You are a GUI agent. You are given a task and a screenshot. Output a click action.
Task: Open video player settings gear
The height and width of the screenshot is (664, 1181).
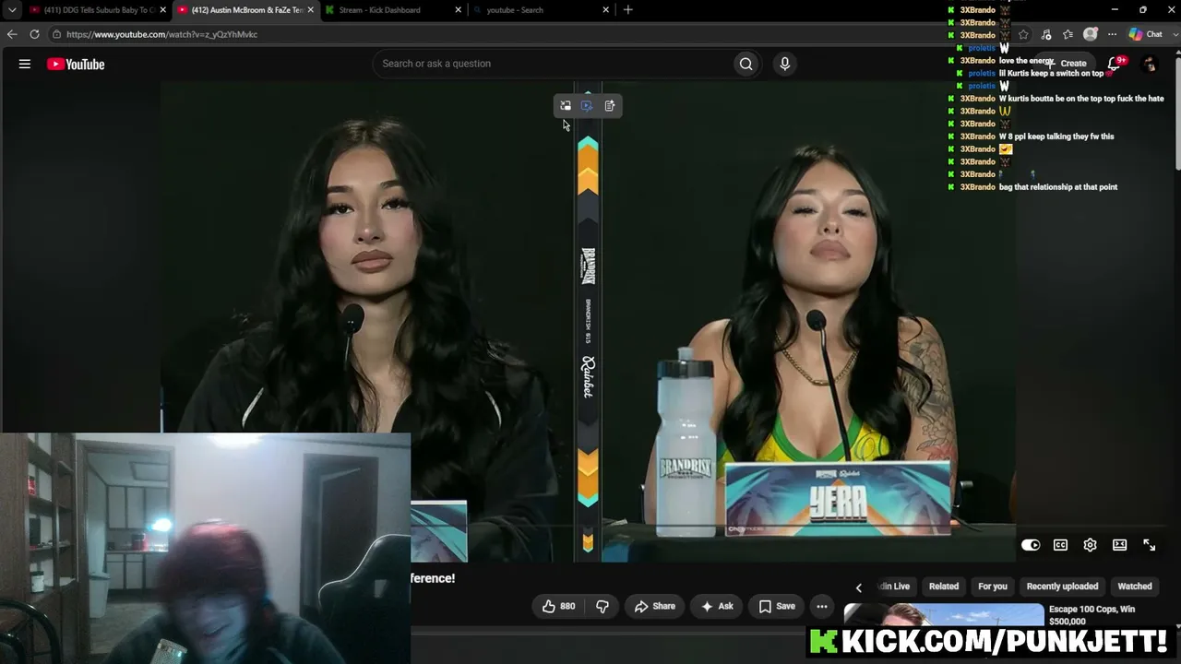coord(1090,545)
